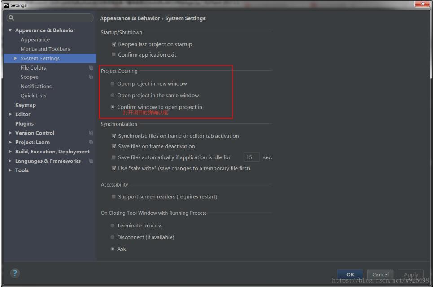This screenshot has width=433, height=287.
Task: Expand Build, Execution, Deployment arrow
Action: tap(10, 152)
